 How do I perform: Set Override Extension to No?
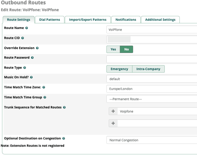(126, 49)
